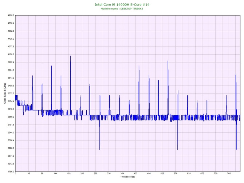Click the 192 x-axis tick label
This screenshot has height=183, width=244.
[69, 174]
